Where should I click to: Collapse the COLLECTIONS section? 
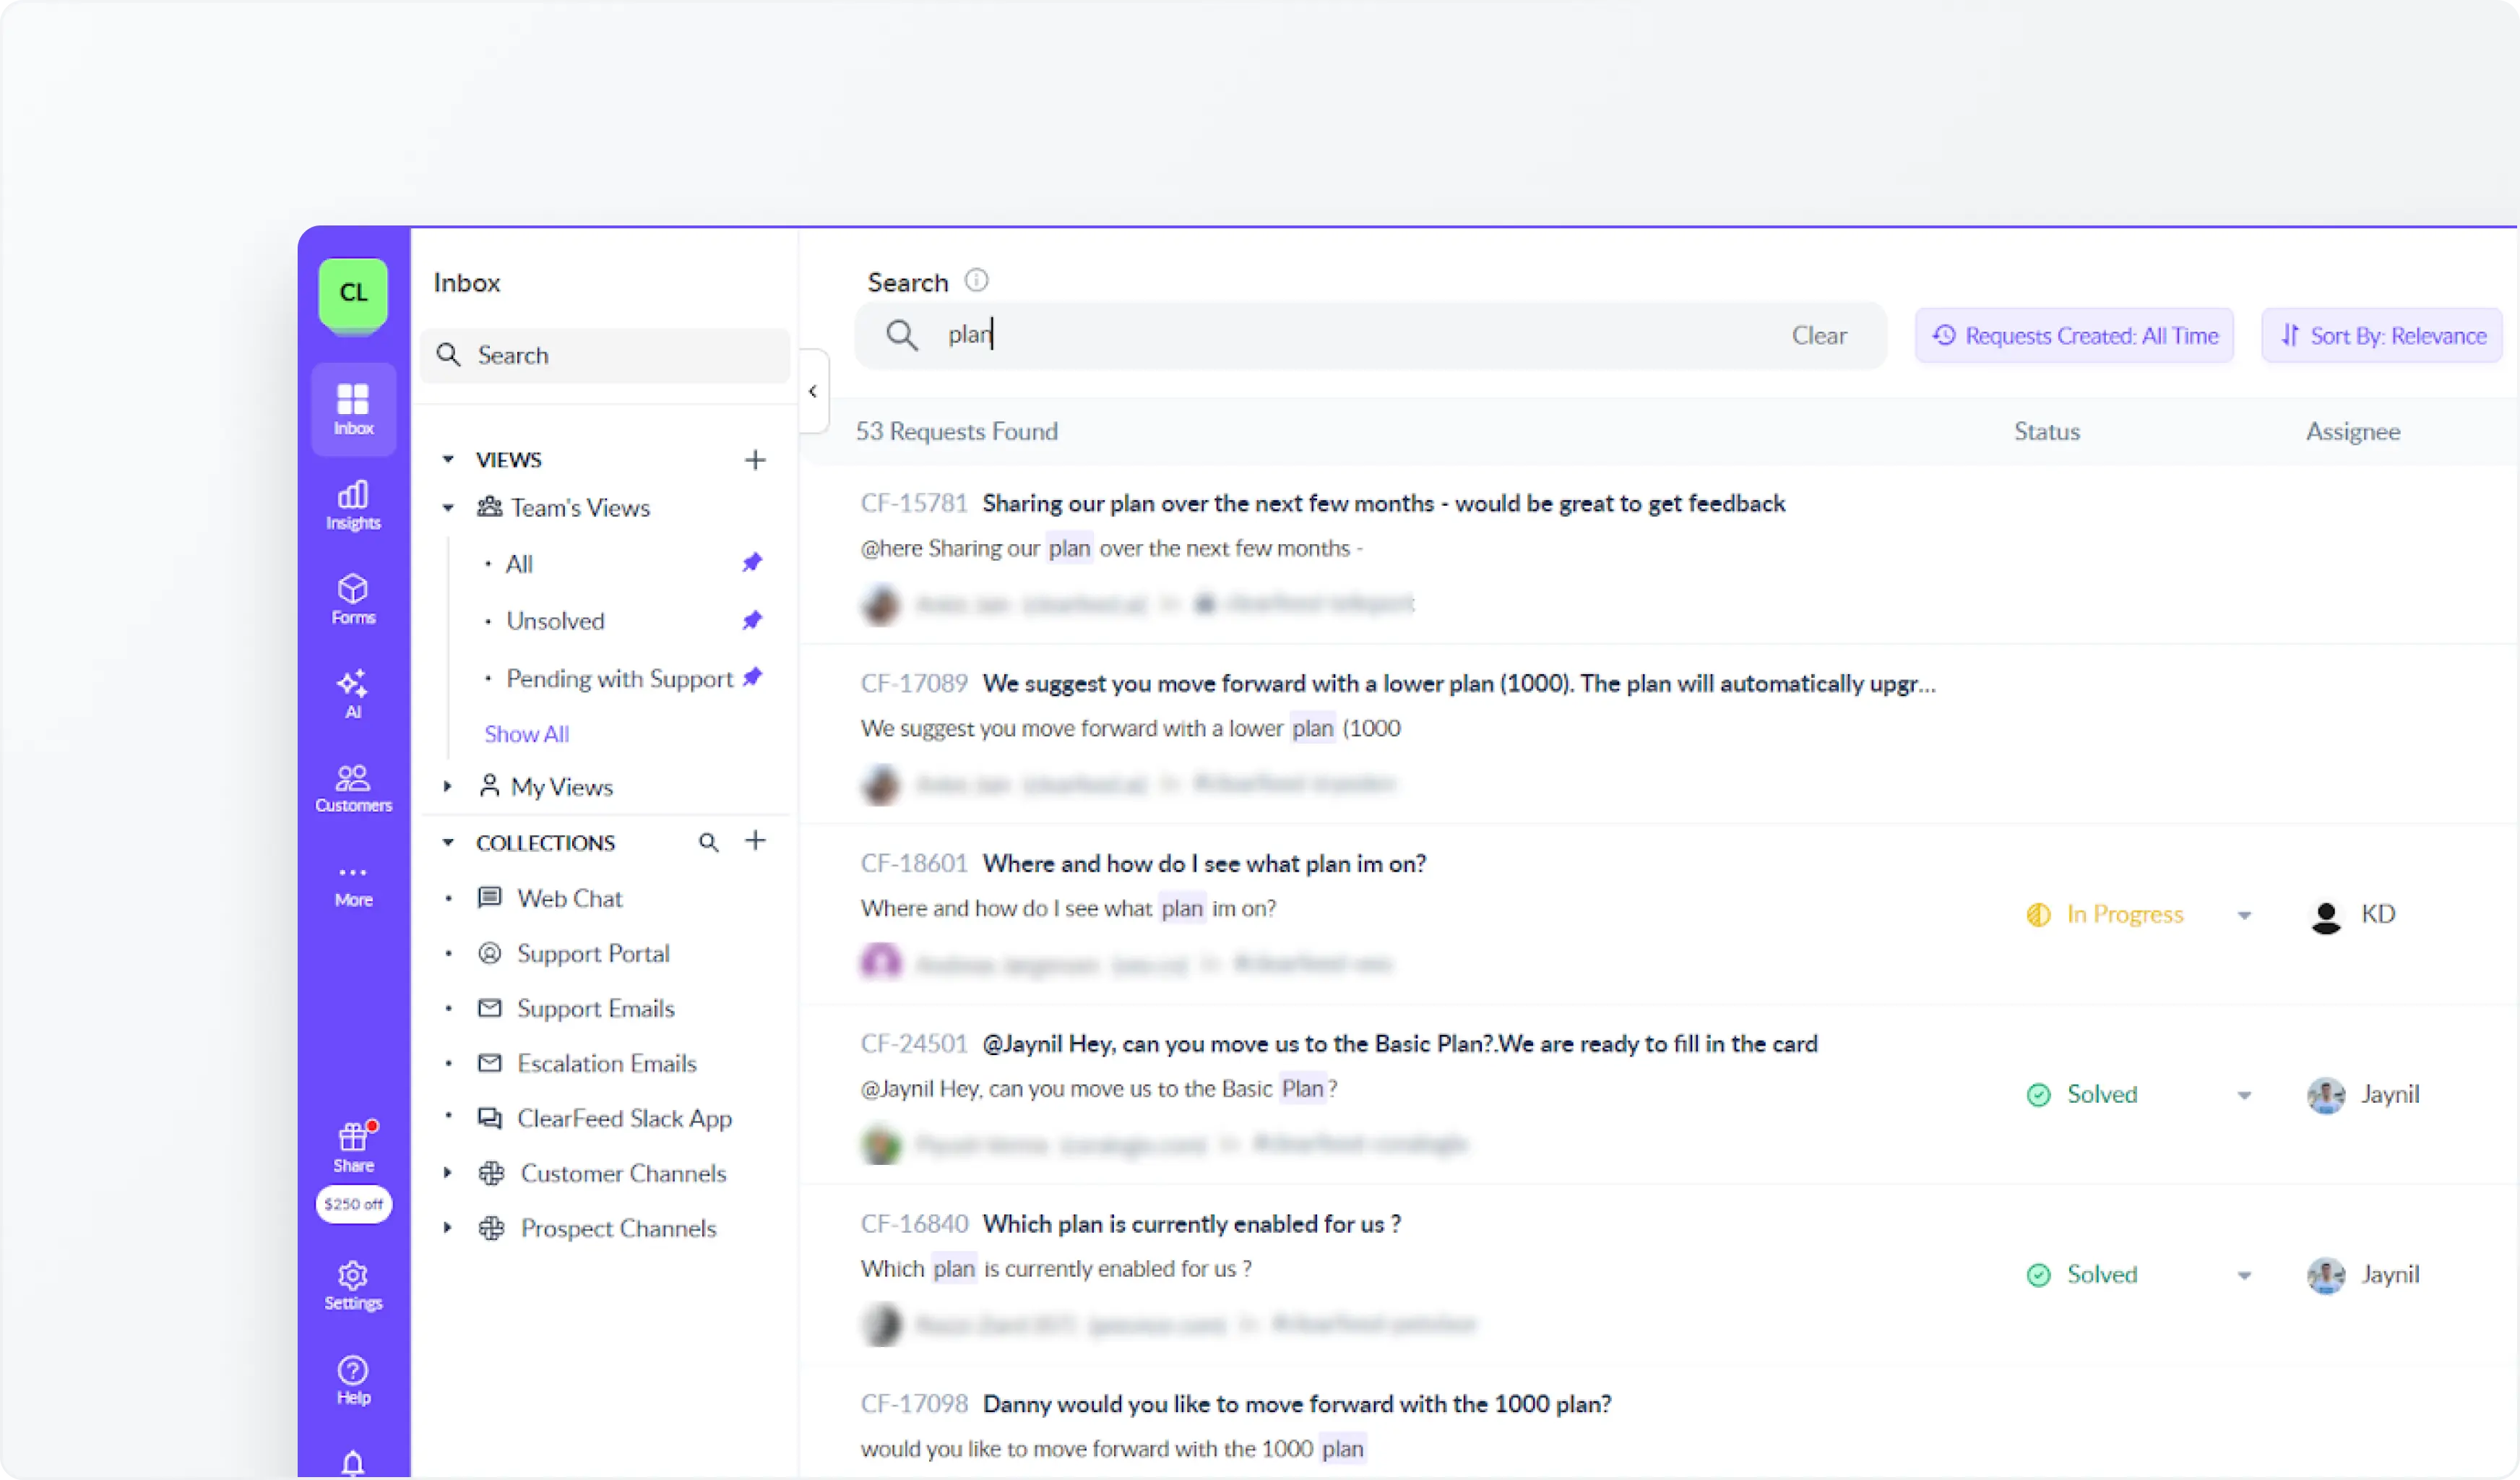[x=448, y=843]
